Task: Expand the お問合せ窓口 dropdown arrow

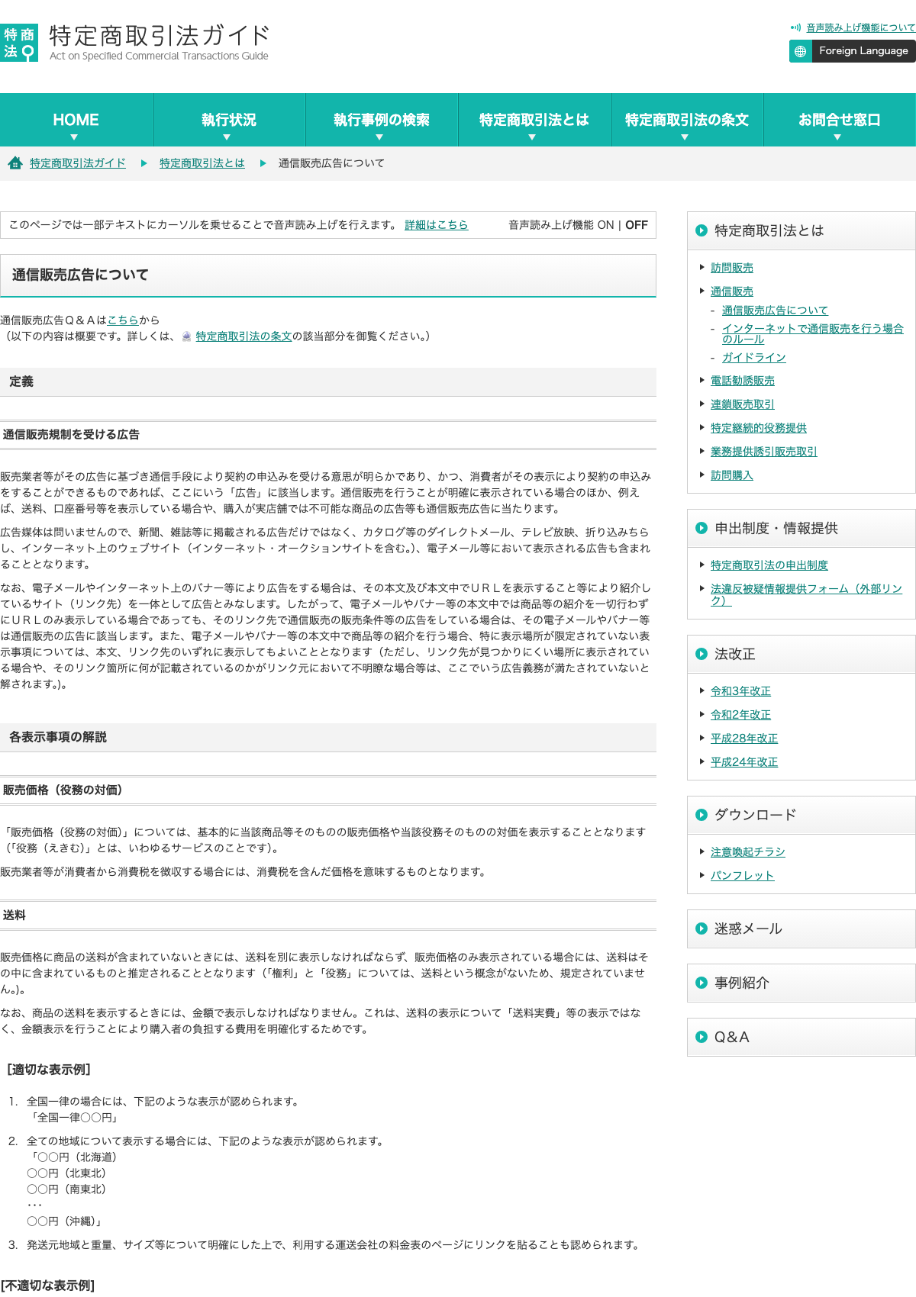Action: (837, 137)
